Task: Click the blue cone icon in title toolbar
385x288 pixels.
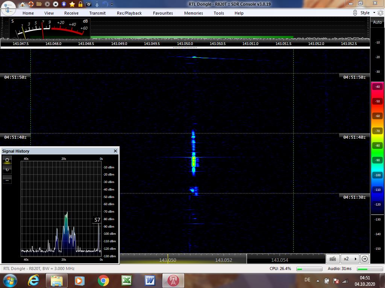Action: [97, 4]
